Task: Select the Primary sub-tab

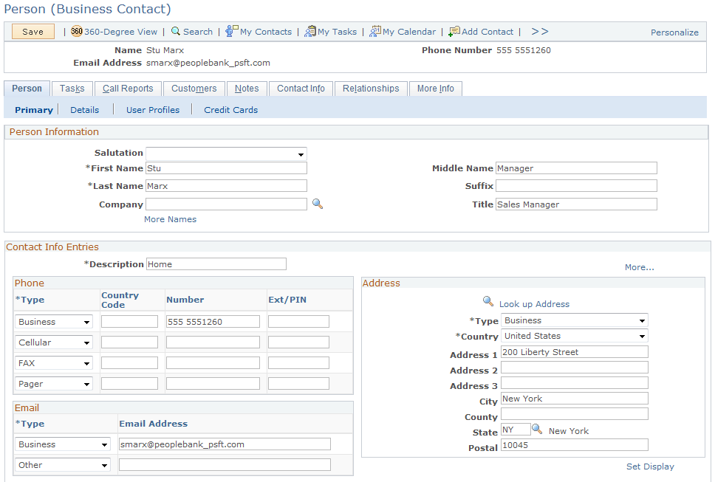Action: point(34,110)
